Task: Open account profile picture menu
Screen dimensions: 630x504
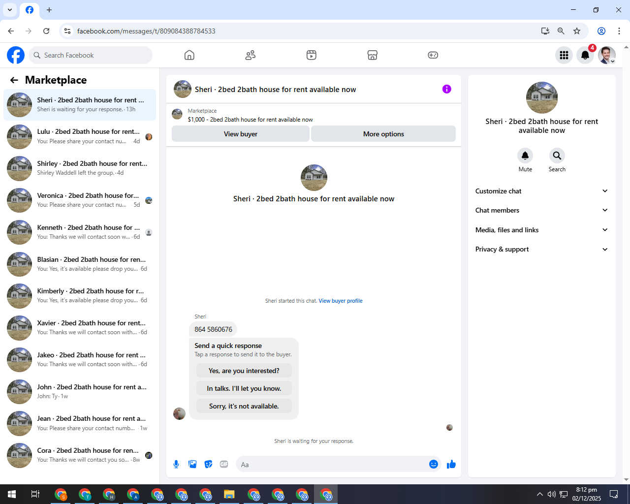Action: point(607,55)
